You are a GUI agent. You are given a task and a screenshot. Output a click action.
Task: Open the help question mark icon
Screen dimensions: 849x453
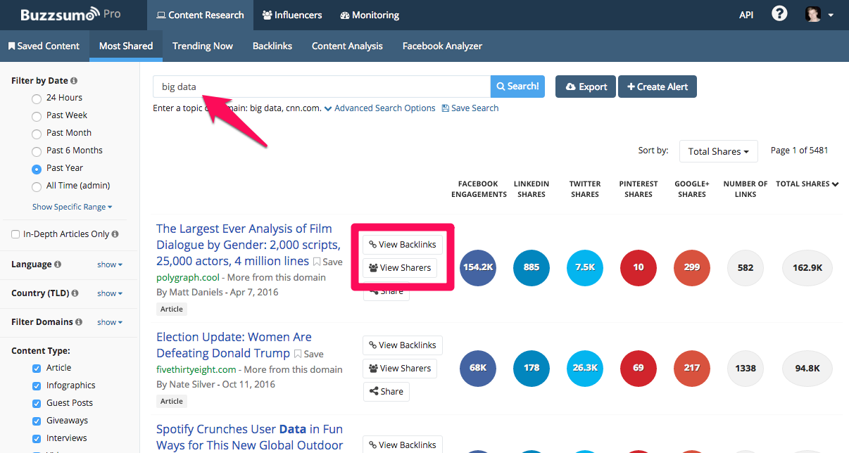click(779, 14)
